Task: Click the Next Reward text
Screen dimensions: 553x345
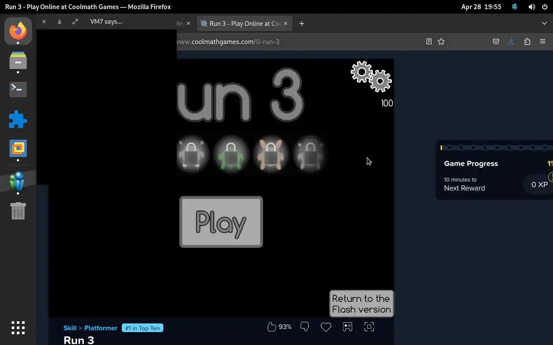Action: click(464, 188)
